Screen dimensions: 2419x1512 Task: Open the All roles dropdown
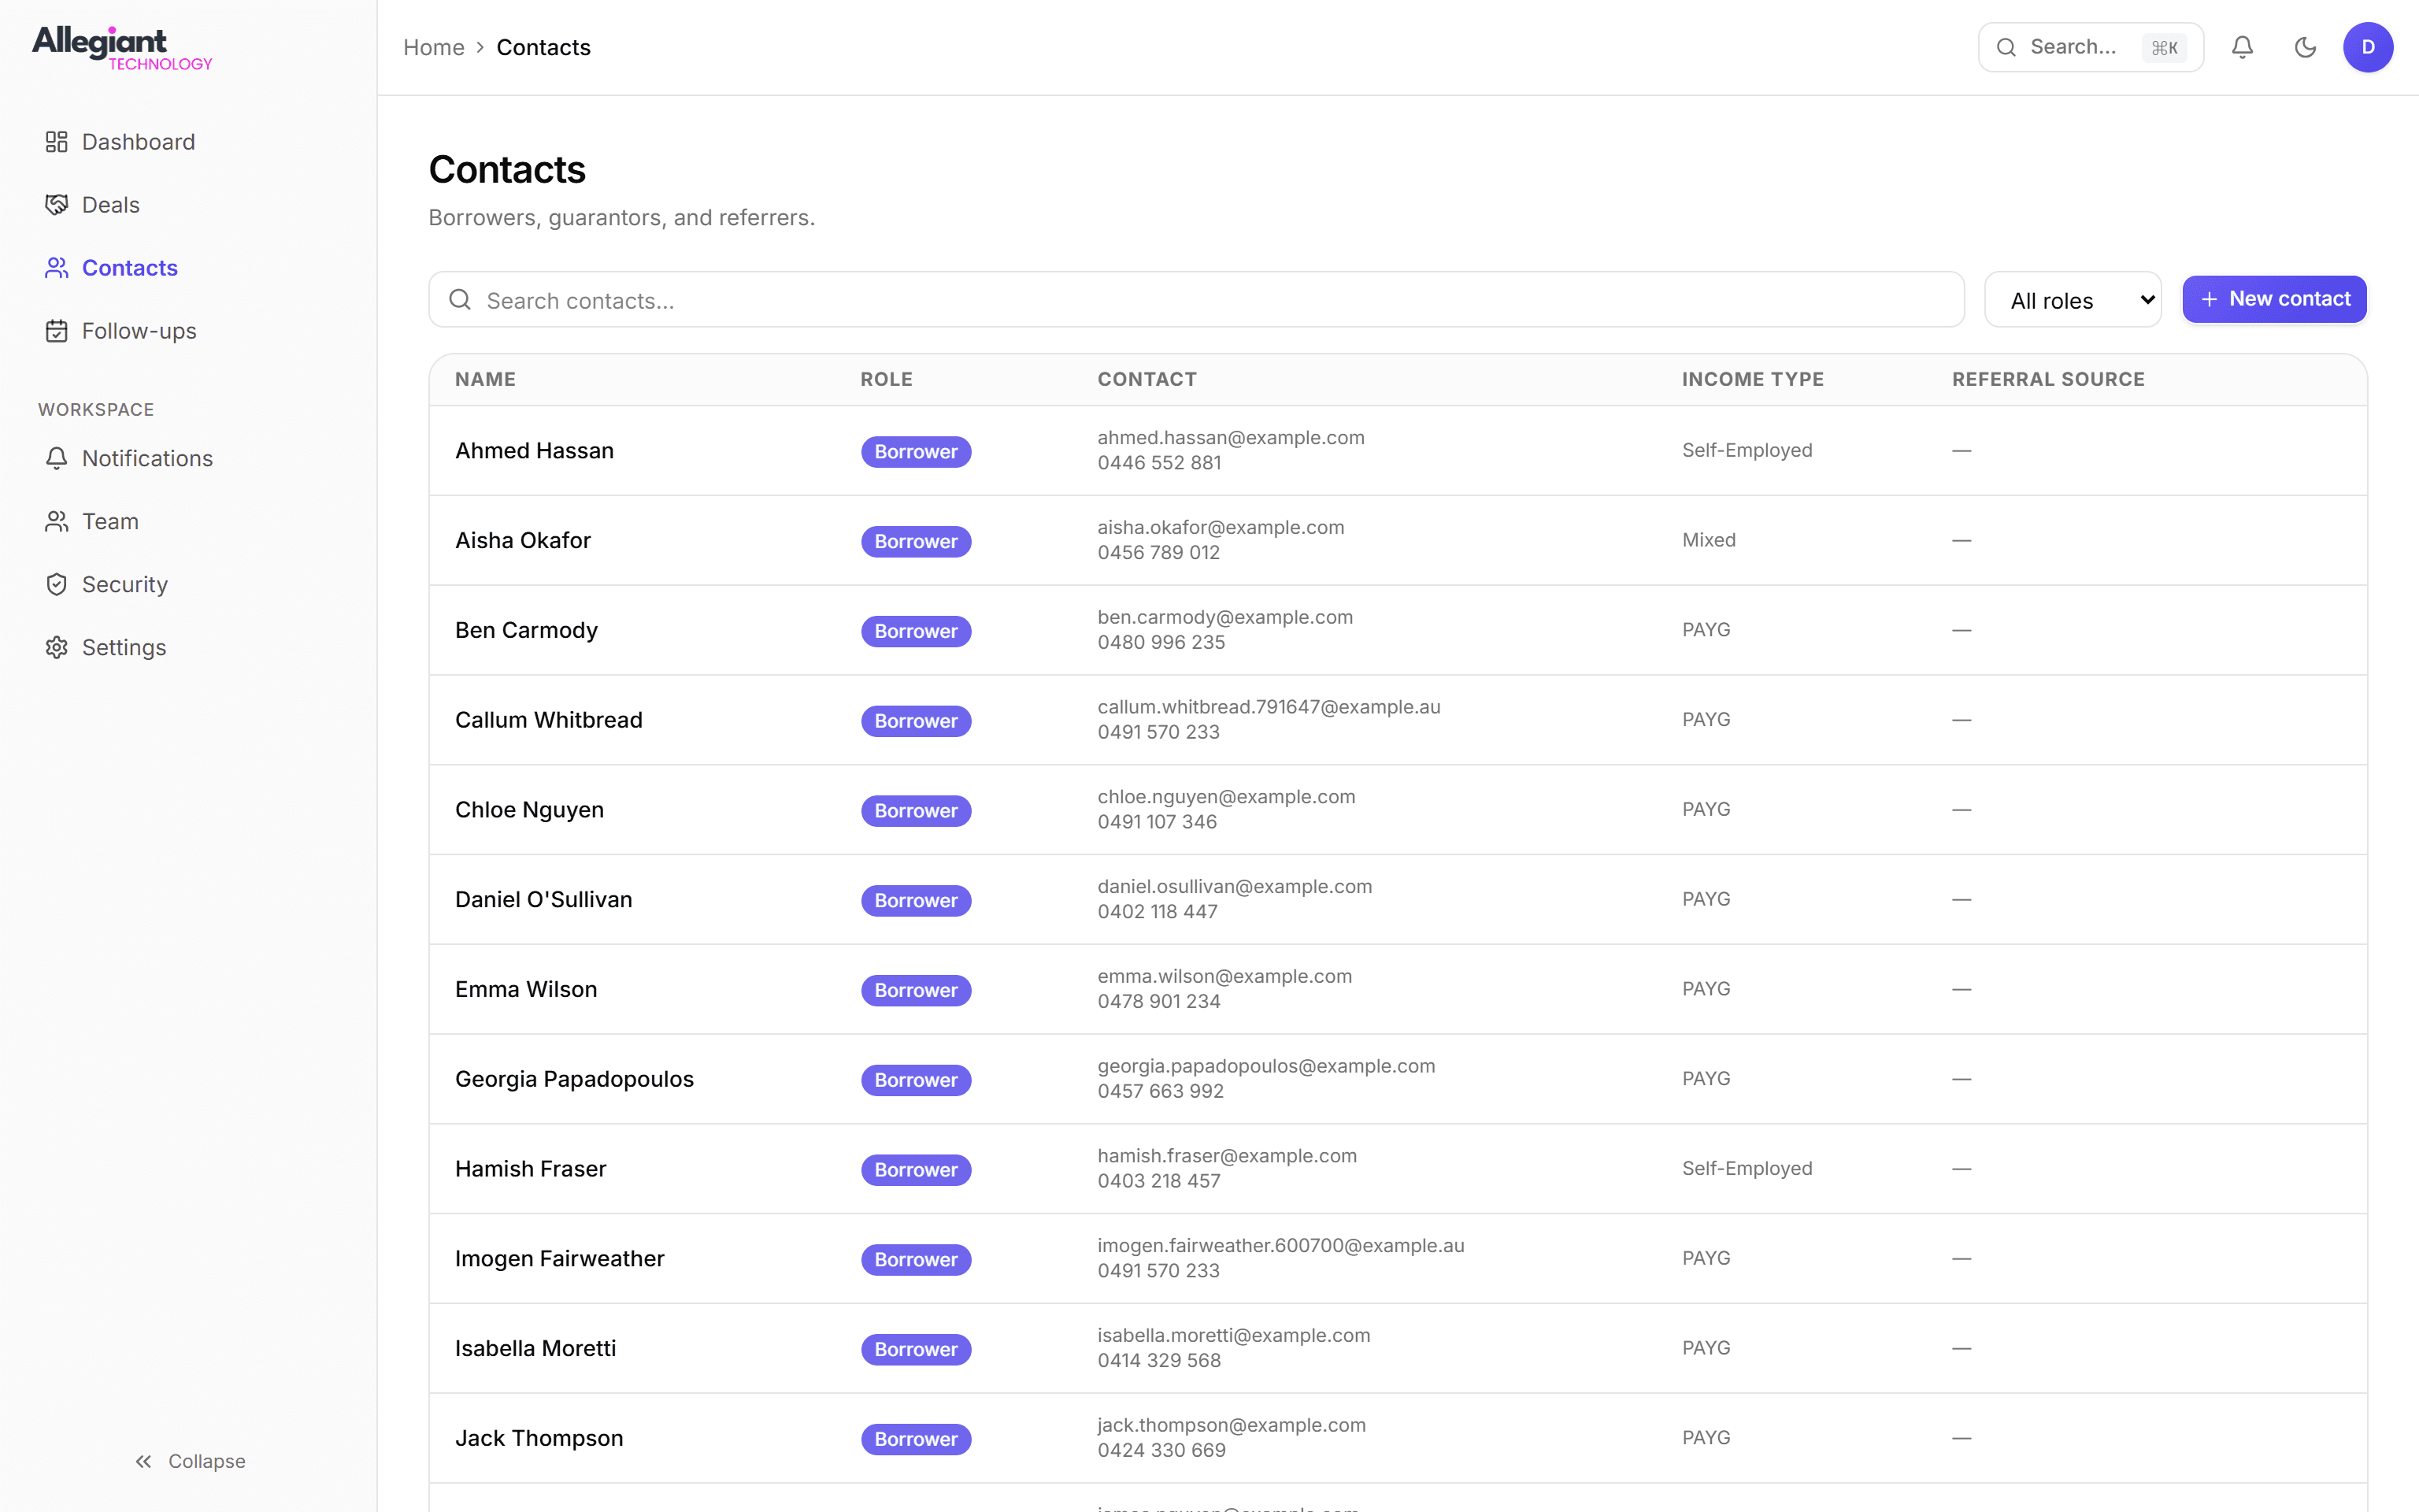point(2073,300)
